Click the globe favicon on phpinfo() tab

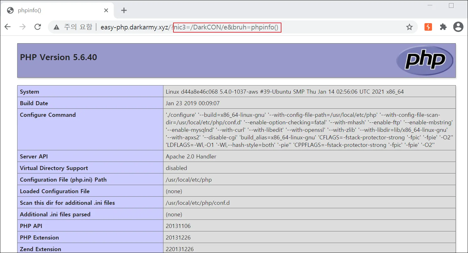[10, 10]
